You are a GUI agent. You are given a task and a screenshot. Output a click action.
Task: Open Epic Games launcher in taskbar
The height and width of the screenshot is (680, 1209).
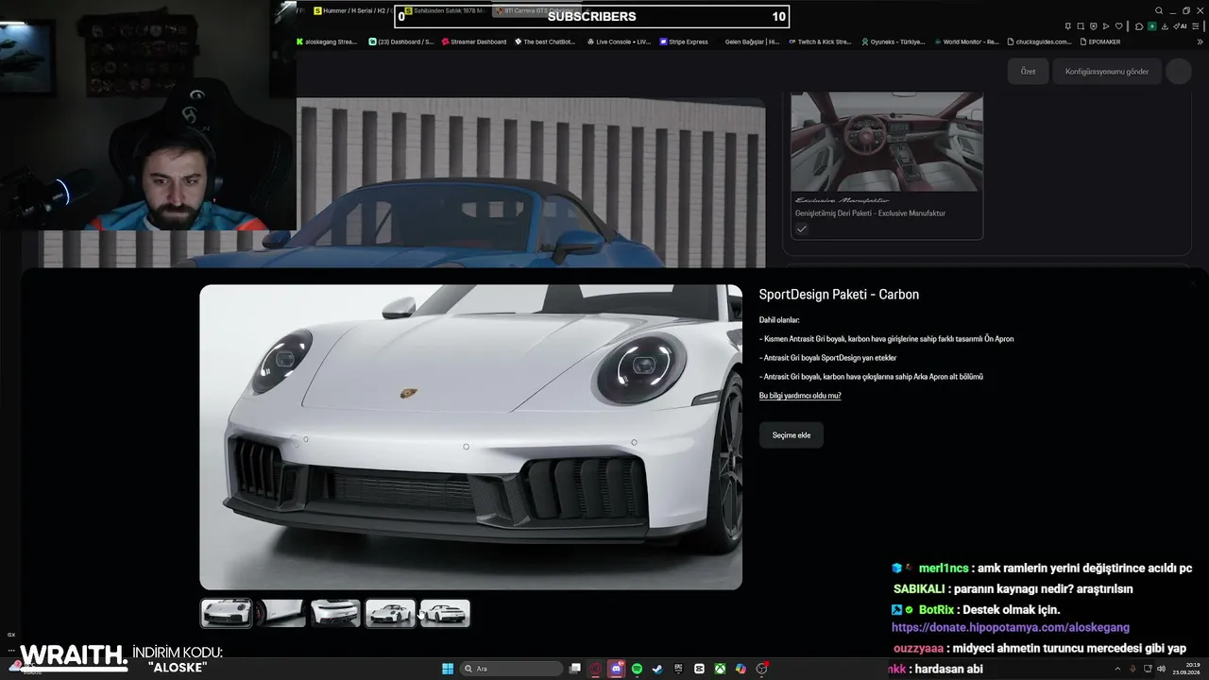678,669
